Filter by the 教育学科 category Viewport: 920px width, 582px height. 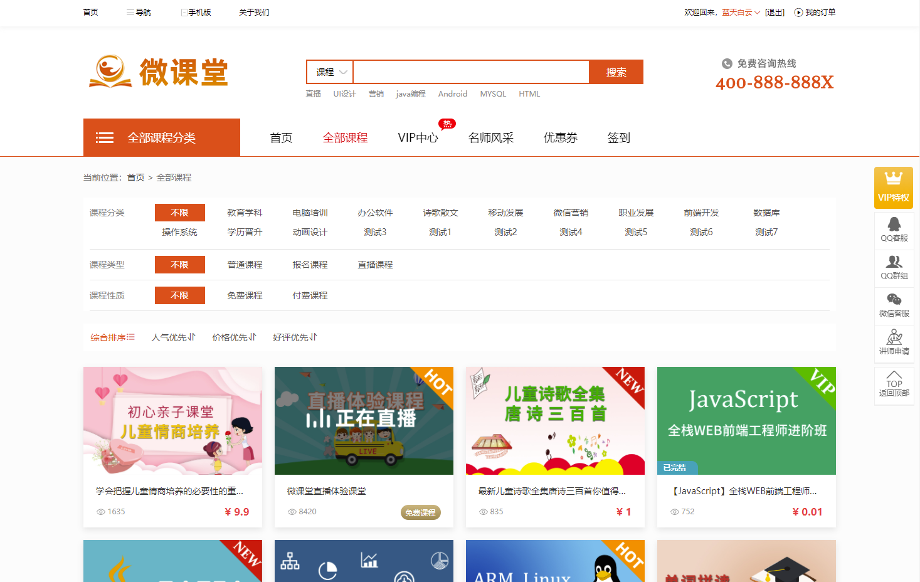(x=245, y=213)
